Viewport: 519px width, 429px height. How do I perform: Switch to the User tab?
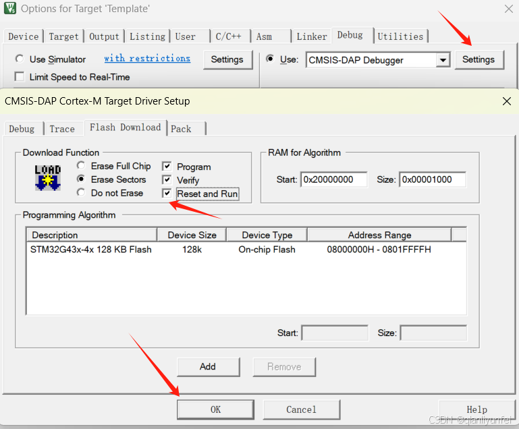click(x=190, y=36)
